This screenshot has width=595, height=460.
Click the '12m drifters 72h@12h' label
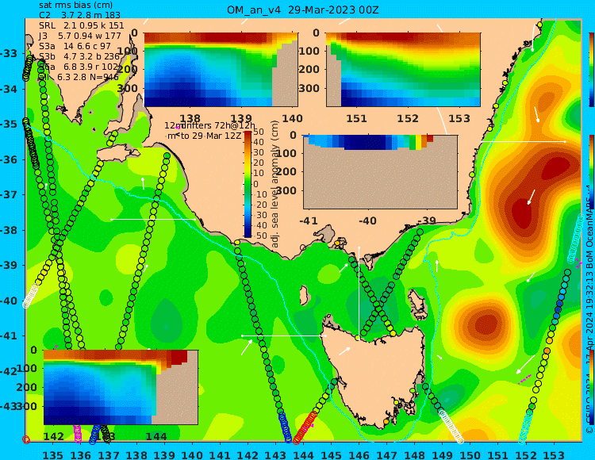210,125
